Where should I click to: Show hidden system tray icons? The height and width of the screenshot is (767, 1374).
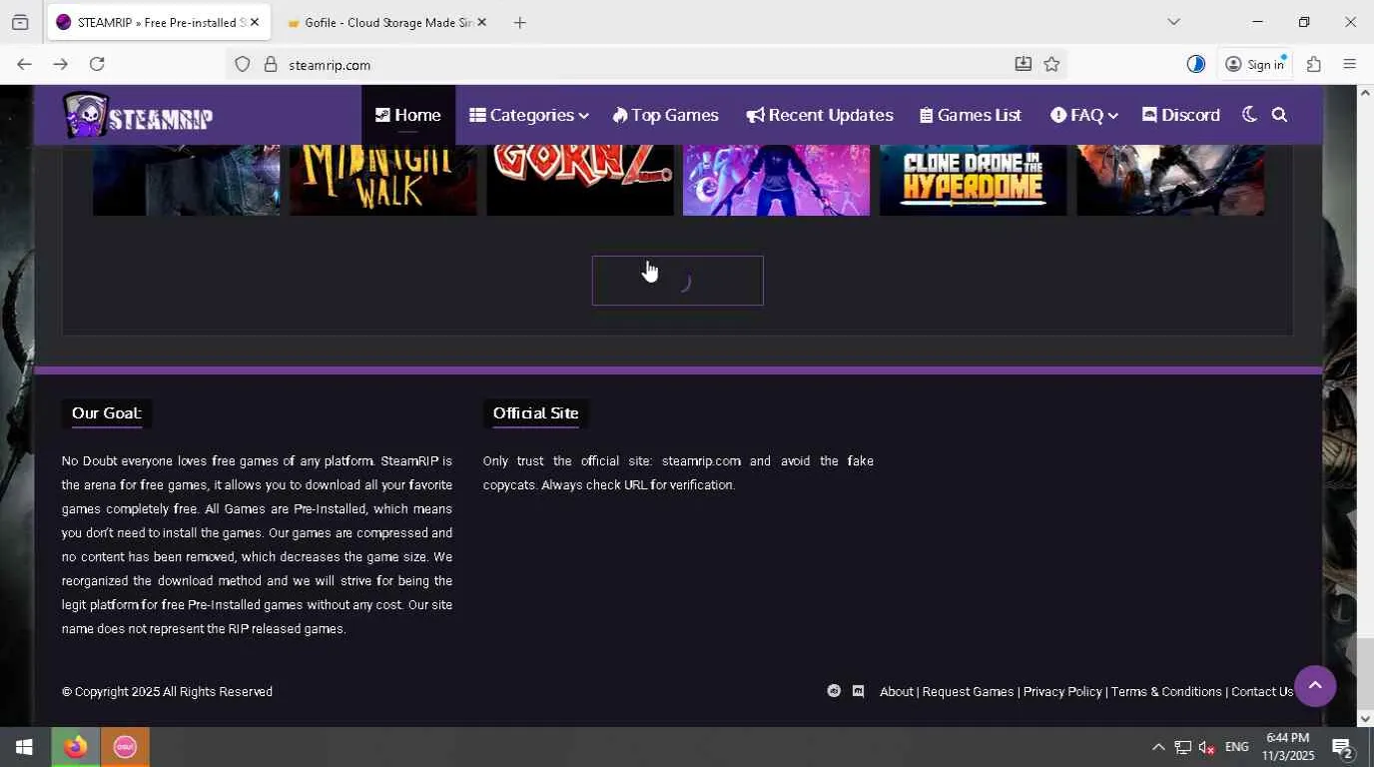tap(1157, 747)
